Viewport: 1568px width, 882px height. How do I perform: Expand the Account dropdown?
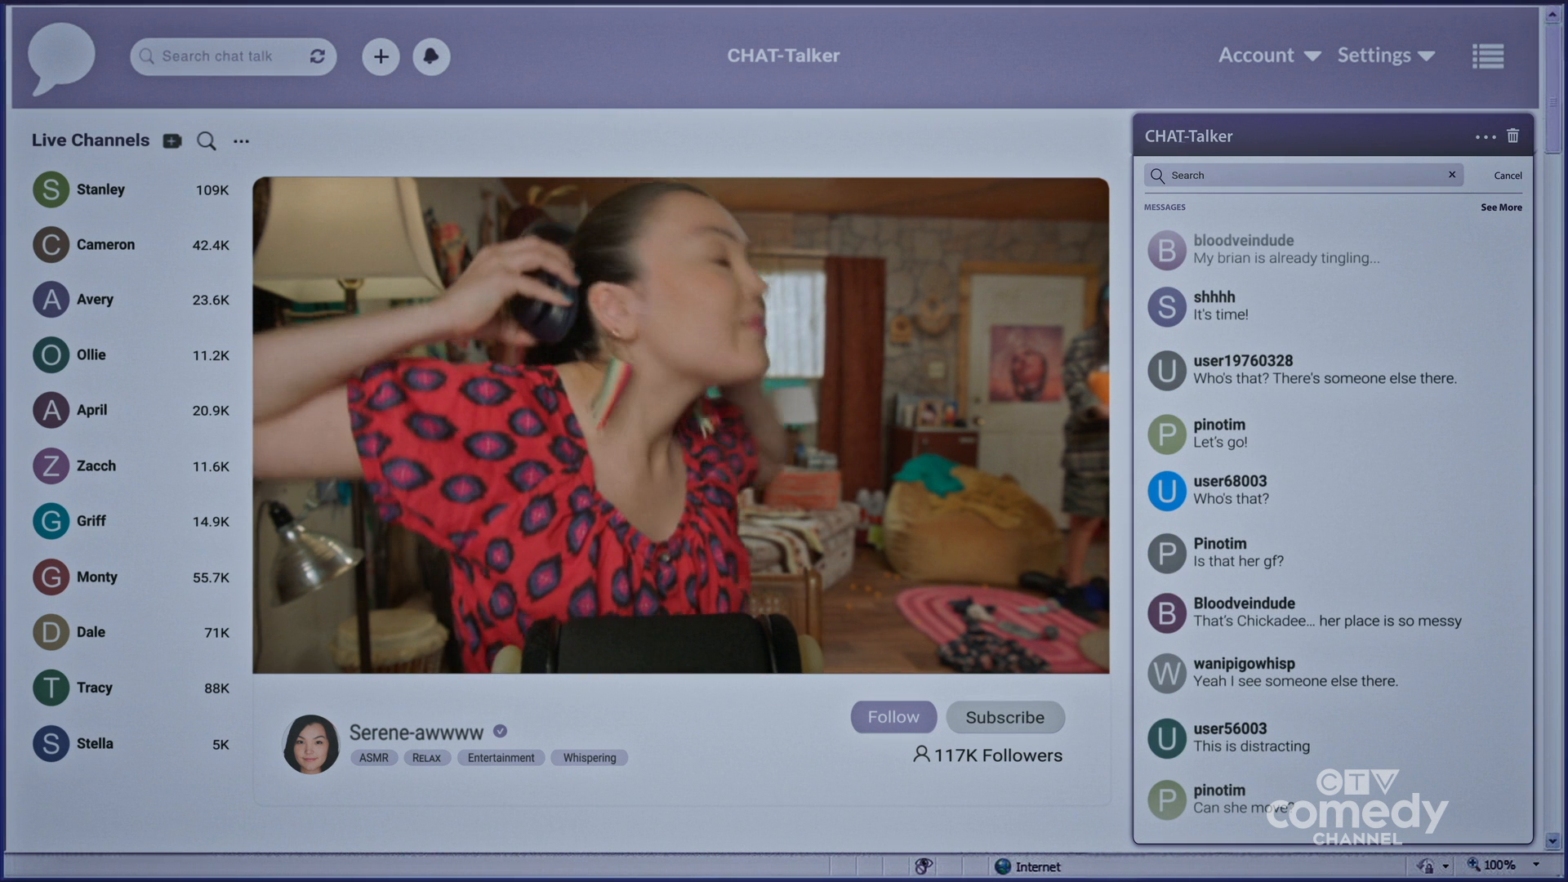1269,56
